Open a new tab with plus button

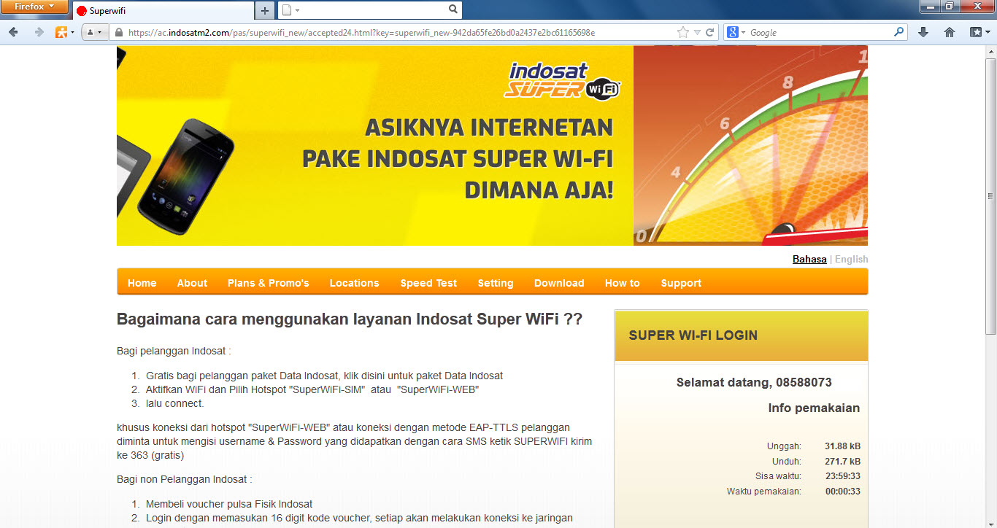pos(265,11)
